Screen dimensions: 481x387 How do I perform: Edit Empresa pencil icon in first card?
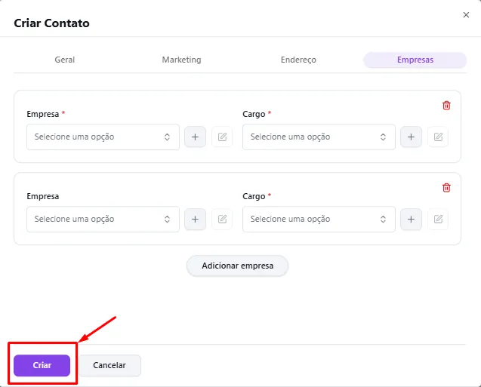[x=222, y=137]
